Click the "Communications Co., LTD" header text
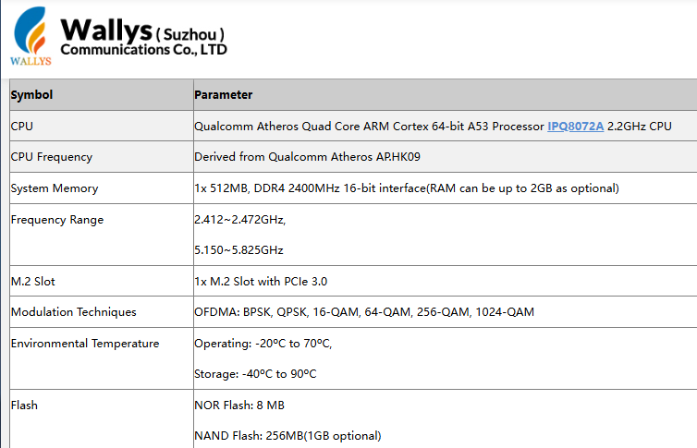The height and width of the screenshot is (448, 697). pyautogui.click(x=143, y=50)
